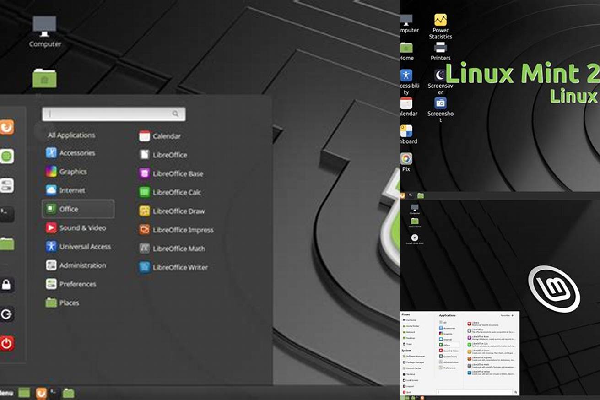Viewport: 600px width, 400px height.
Task: Open the Power Statistics desktop icon
Action: [x=440, y=27]
